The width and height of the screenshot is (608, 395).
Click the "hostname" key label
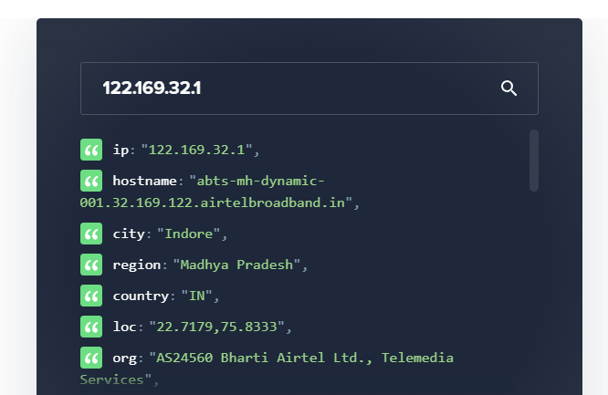pos(144,181)
